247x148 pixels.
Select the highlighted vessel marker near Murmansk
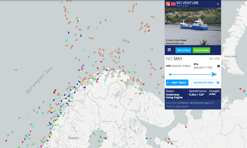tap(138, 80)
